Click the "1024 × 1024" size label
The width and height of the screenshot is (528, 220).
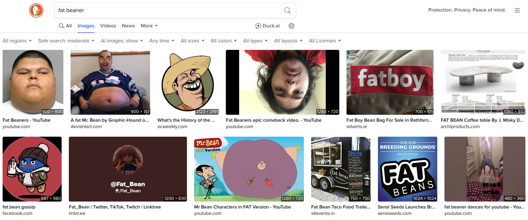(425, 198)
